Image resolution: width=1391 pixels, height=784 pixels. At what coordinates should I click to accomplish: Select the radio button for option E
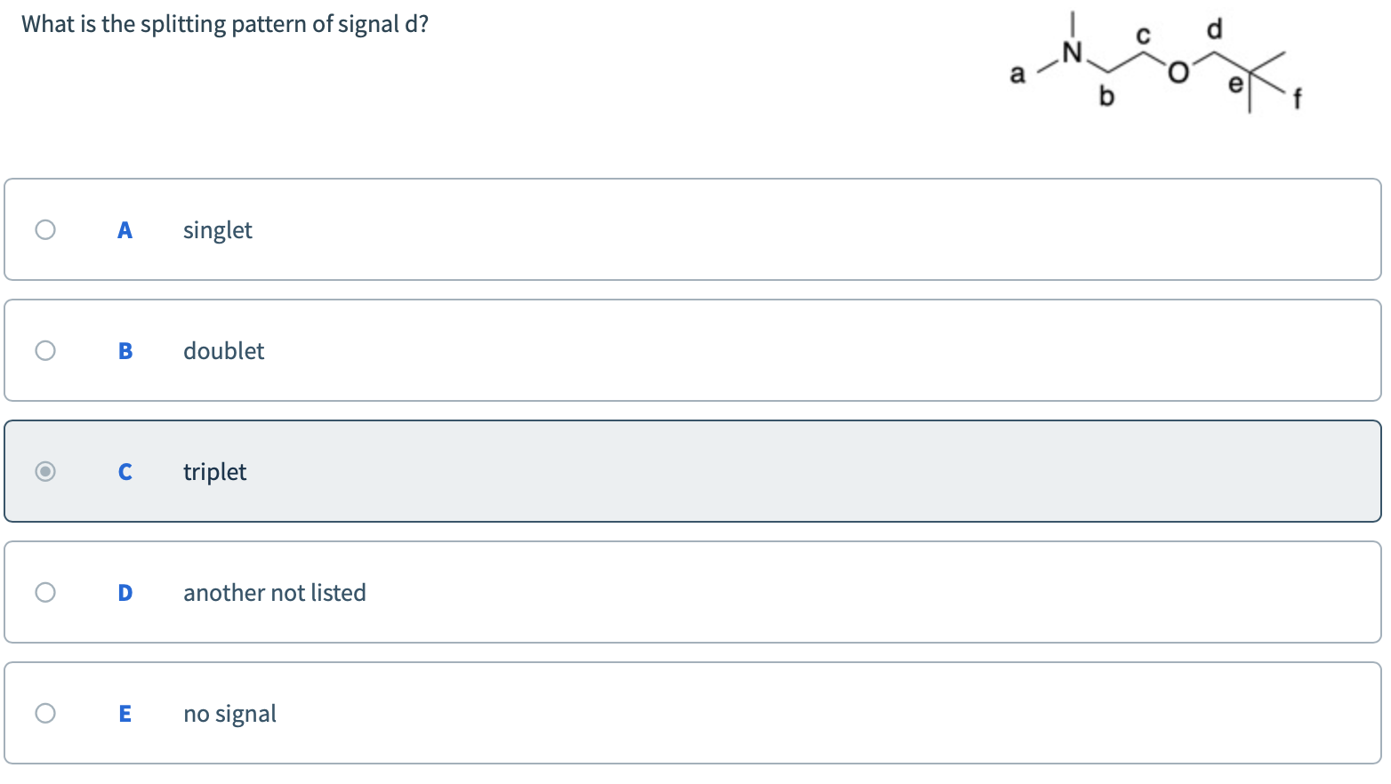pyautogui.click(x=45, y=713)
